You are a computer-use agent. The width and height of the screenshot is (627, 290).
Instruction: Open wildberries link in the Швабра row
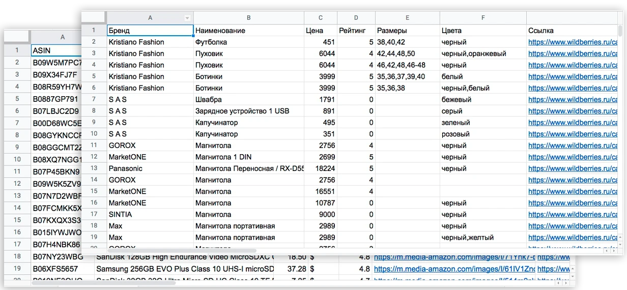point(573,99)
